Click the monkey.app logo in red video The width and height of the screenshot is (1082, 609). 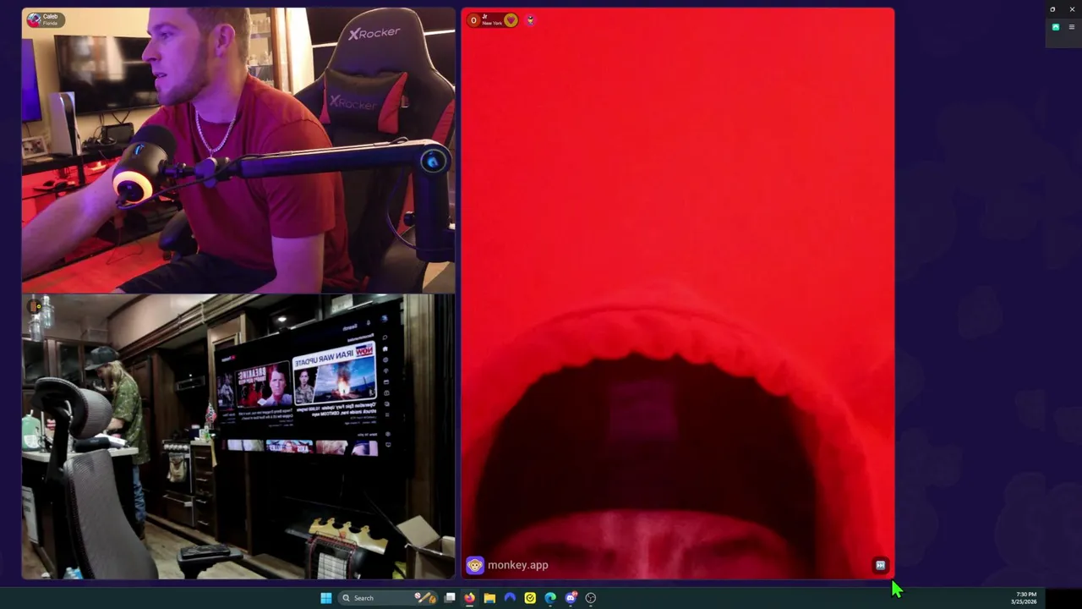click(x=507, y=565)
